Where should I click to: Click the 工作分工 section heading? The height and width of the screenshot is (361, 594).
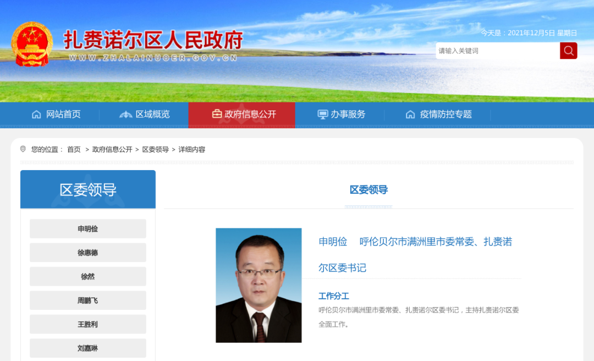tap(334, 296)
